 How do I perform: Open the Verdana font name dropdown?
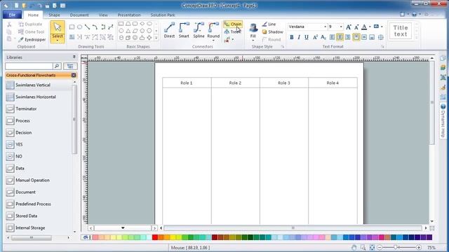pos(325,27)
